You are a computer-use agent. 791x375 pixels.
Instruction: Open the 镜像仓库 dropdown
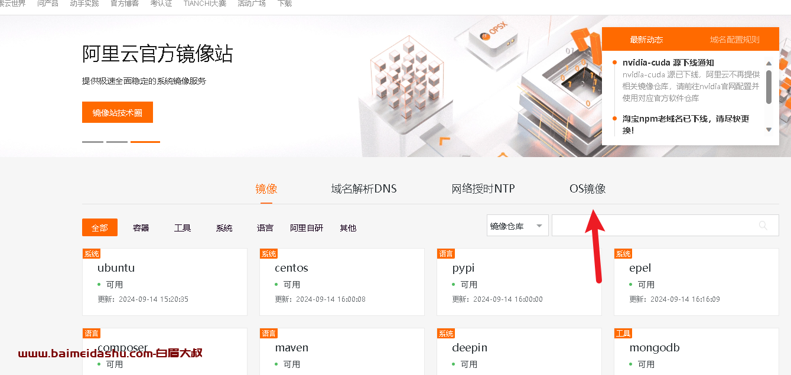517,226
